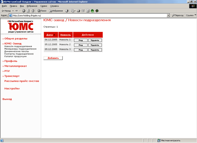197x143 pixels.
Task: Click the 06.12.2005 date cell
Action: (x=51, y=40)
